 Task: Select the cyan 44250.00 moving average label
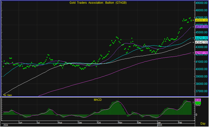pos(201,38)
